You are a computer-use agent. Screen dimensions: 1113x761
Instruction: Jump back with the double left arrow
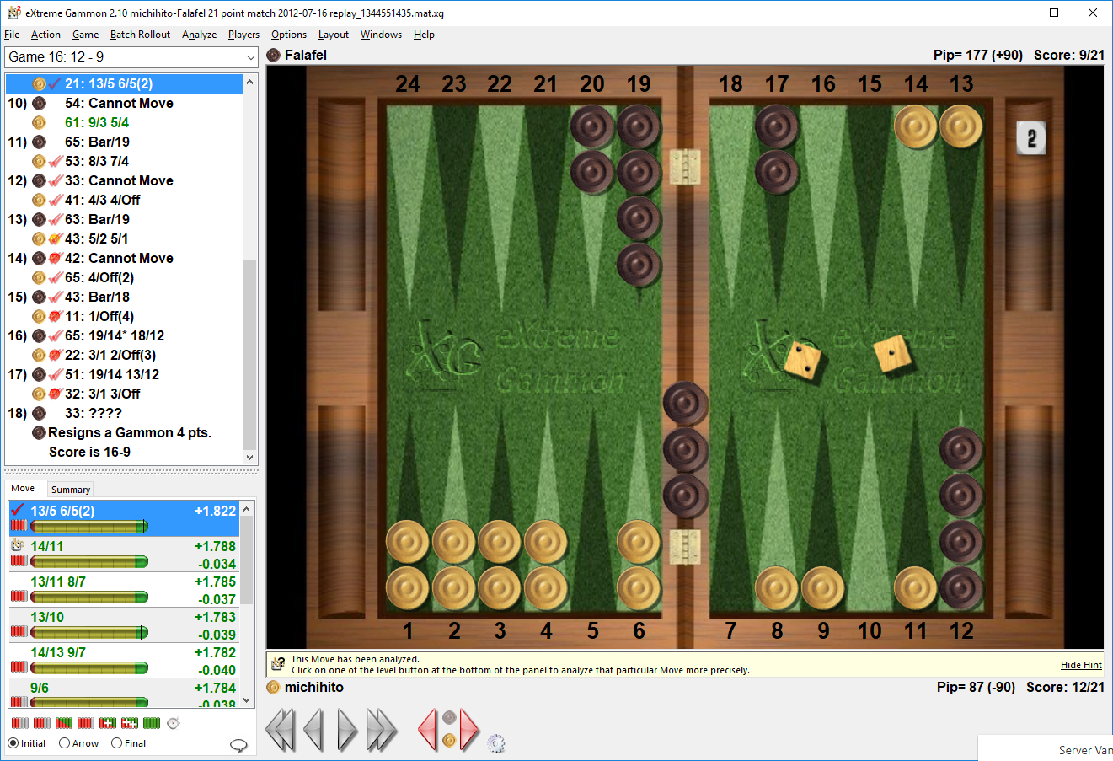click(x=281, y=730)
